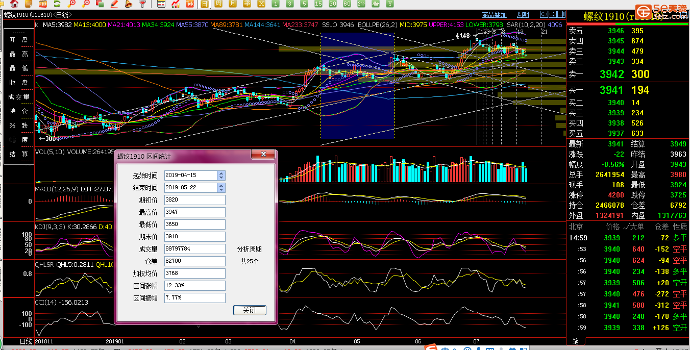Open the quote table list icon
This screenshot has height=350, width=690.
161,4
